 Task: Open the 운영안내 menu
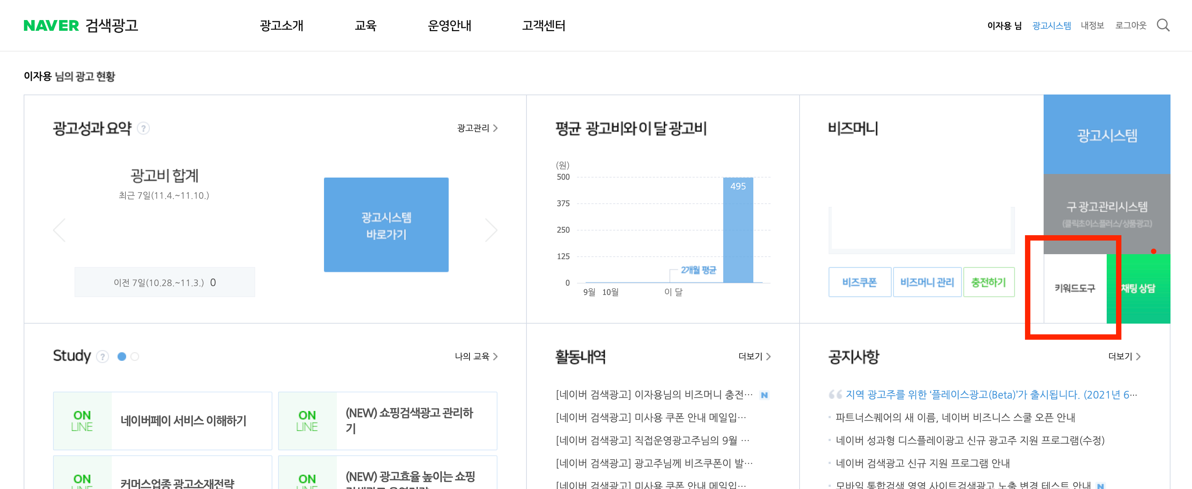[449, 25]
